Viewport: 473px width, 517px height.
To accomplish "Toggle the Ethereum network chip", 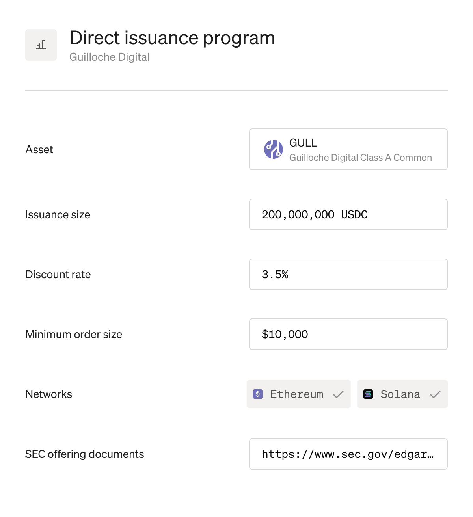I will 299,394.
